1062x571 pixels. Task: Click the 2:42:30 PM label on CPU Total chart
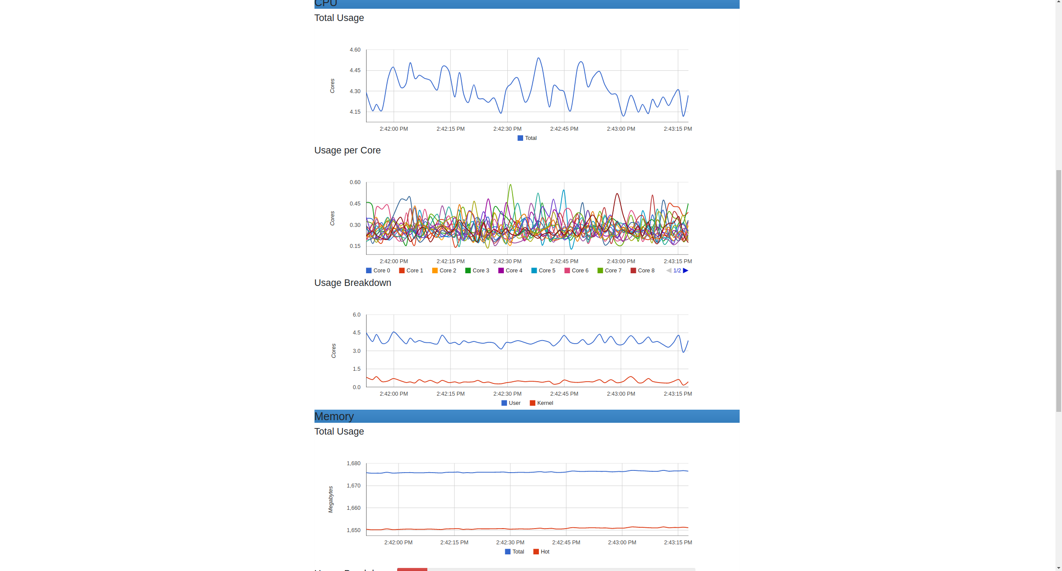coord(507,129)
